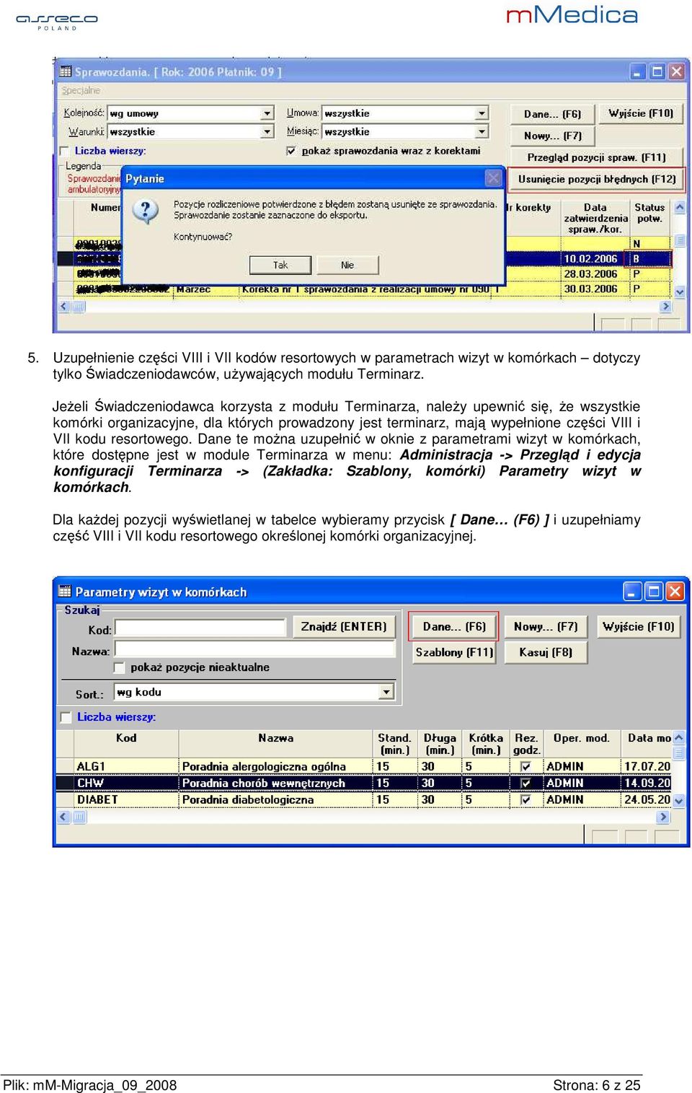Click the Oper. mod. column header
Viewport: 692px width, 1093px height.
(582, 743)
